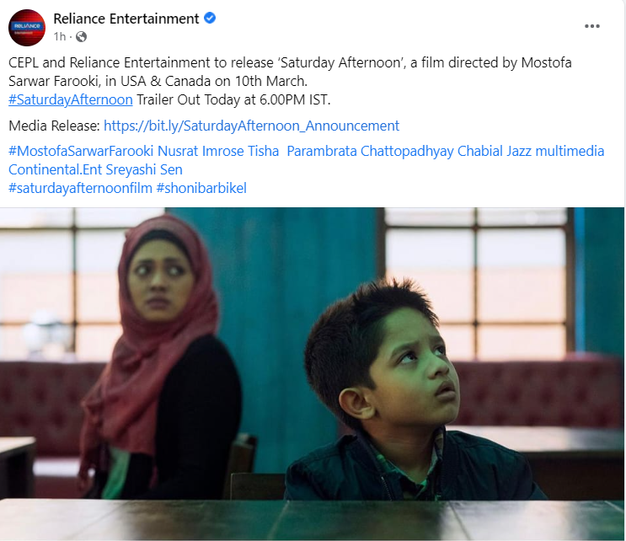Click the #MostofaSarwarFarooki hashtag

point(81,151)
